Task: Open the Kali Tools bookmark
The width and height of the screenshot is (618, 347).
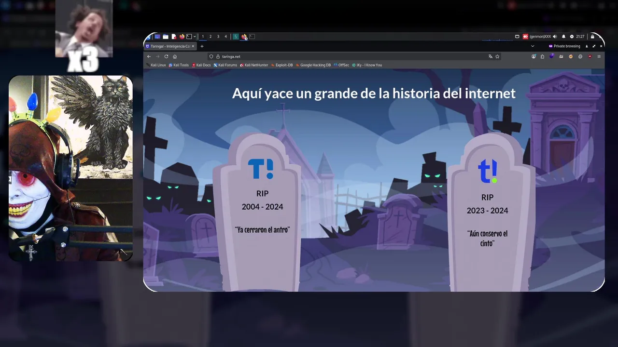Action: (179, 65)
